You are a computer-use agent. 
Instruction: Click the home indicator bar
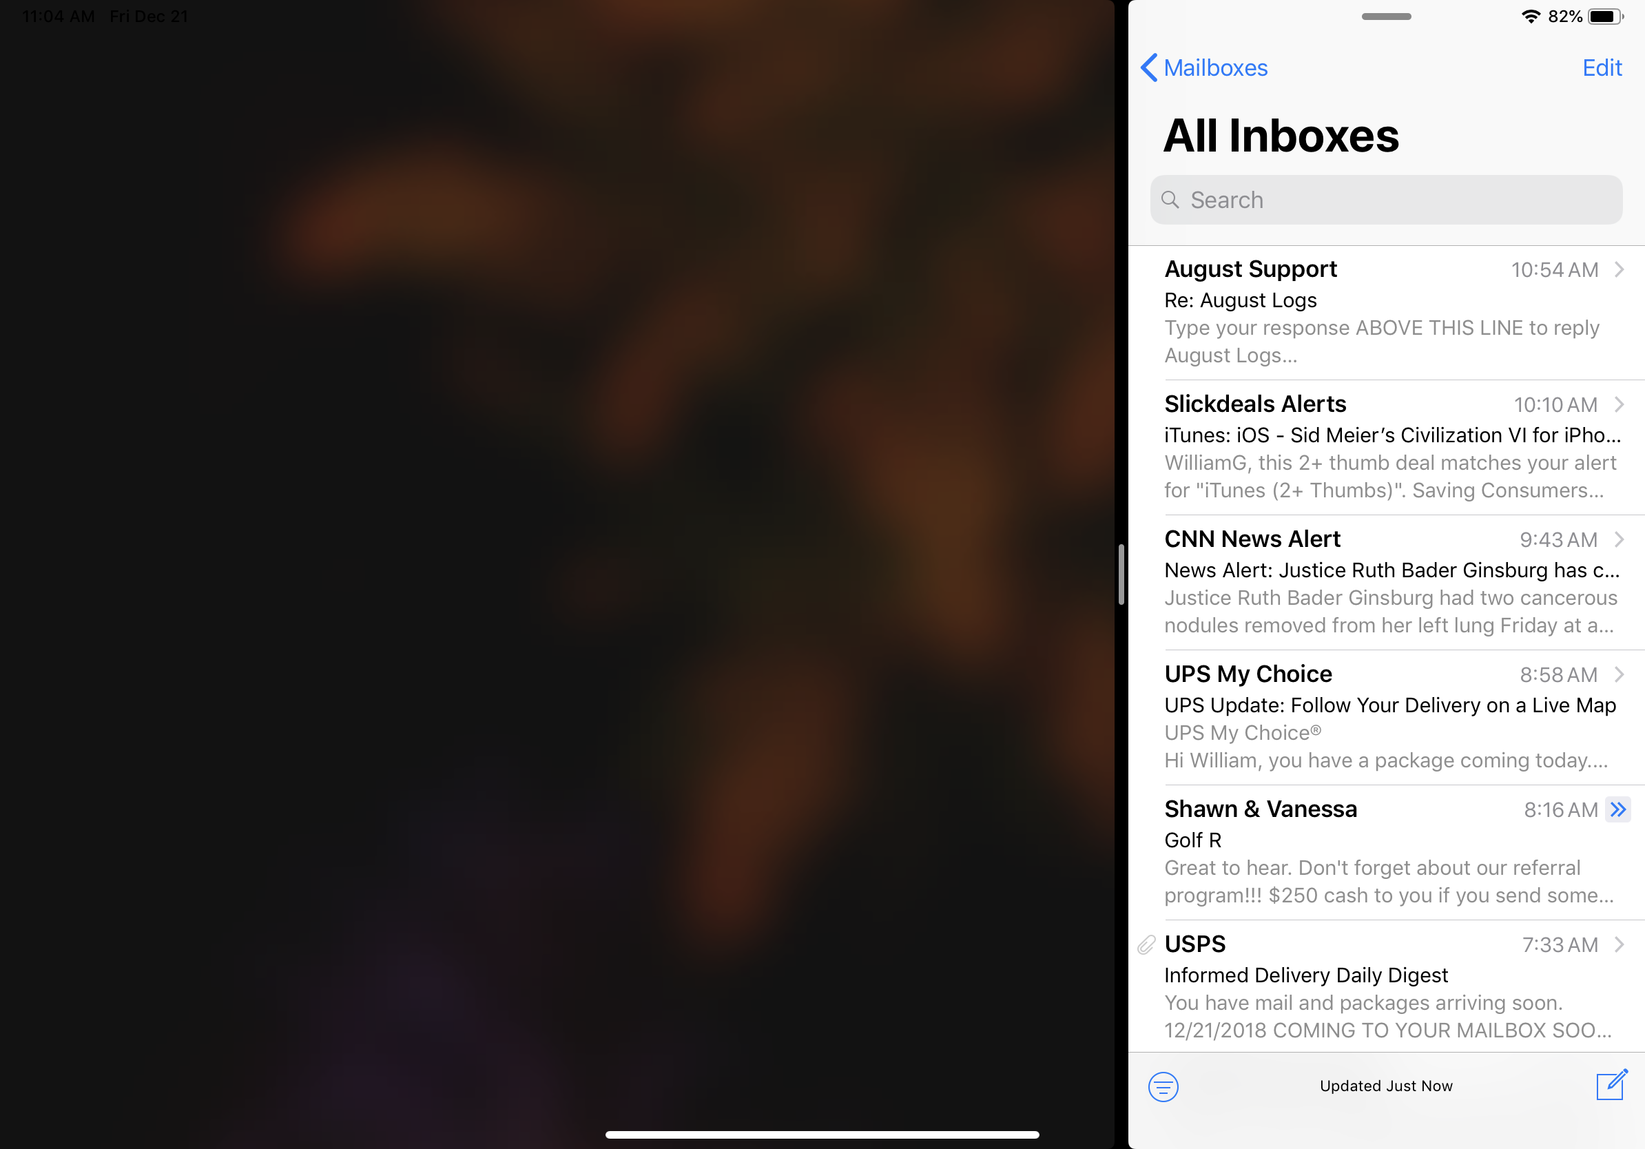pos(822,1134)
